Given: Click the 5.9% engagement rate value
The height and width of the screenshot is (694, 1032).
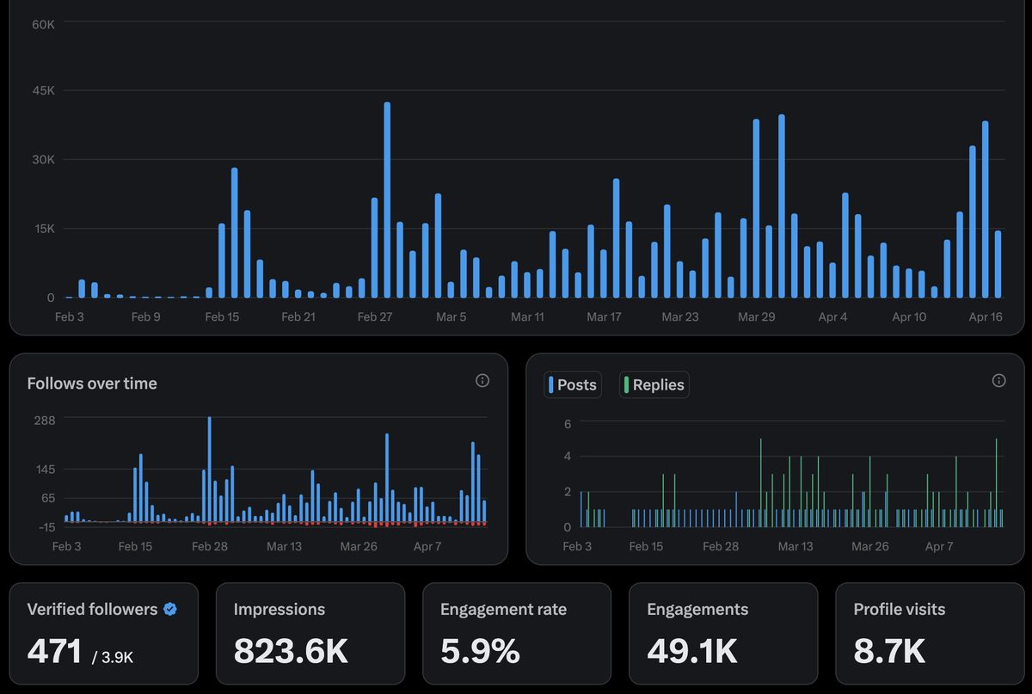Looking at the screenshot, I should click(x=480, y=651).
